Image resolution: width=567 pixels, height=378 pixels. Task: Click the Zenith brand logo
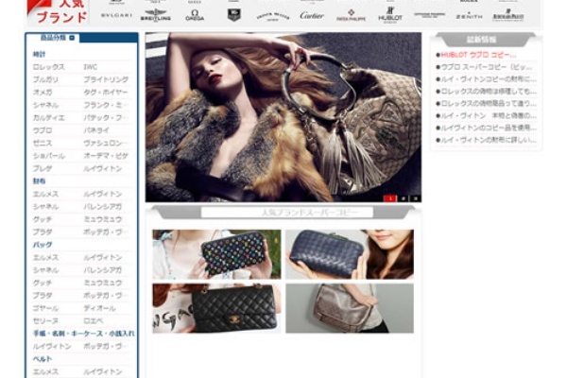469,15
